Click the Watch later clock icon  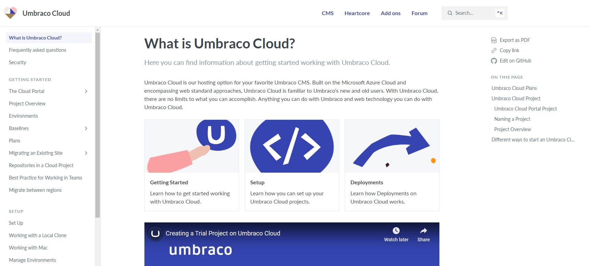click(x=396, y=231)
